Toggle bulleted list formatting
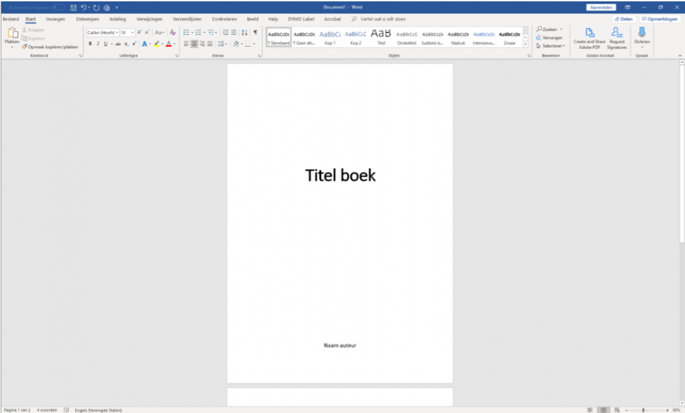The image size is (685, 413). pos(185,32)
